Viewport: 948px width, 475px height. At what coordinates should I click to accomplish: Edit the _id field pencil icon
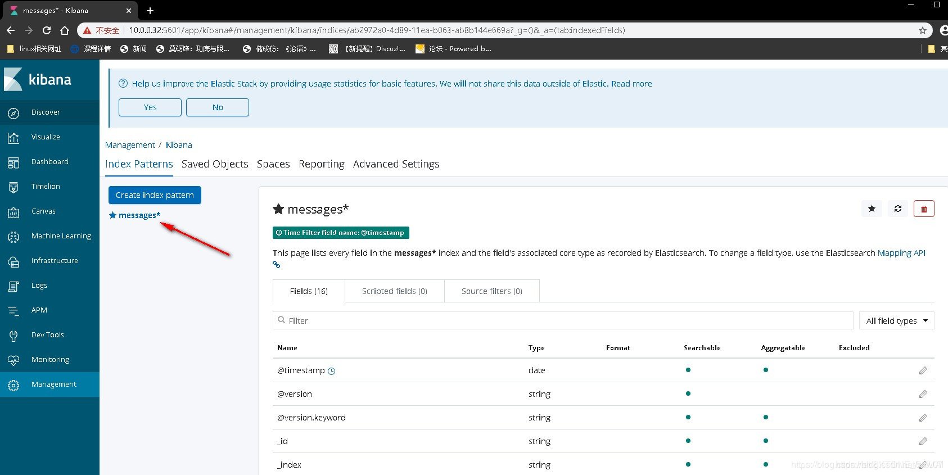(923, 441)
